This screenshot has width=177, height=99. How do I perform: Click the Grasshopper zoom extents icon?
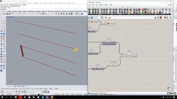102,18
